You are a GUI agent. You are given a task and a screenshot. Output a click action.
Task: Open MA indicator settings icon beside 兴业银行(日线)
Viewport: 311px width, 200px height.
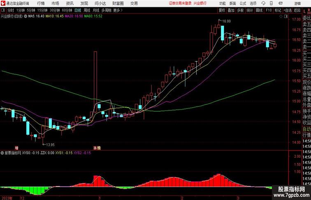click(x=26, y=16)
